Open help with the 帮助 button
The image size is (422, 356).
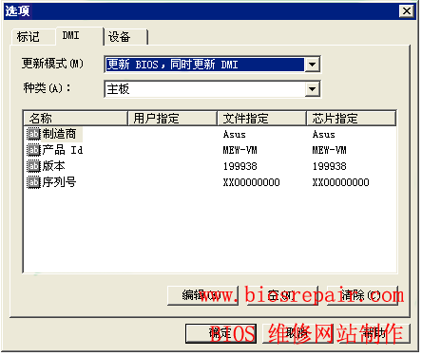point(374,333)
